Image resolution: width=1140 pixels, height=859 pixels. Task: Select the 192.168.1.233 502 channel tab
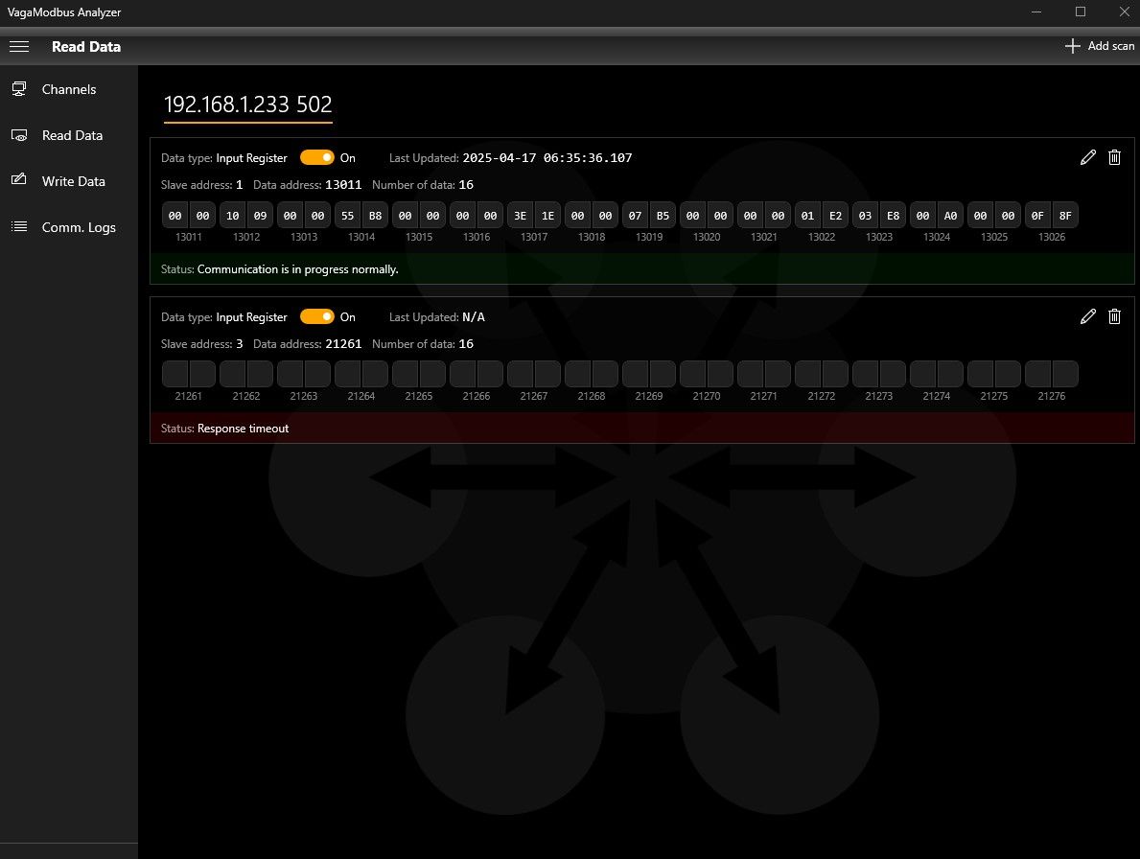pyautogui.click(x=248, y=104)
